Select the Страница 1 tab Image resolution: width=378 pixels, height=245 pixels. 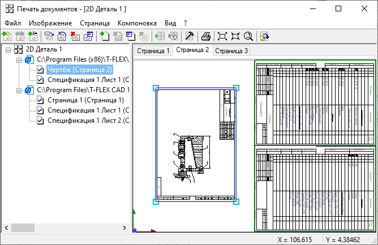(153, 51)
